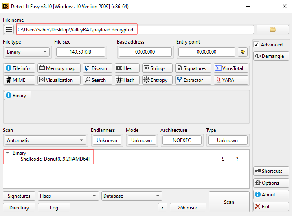Open the Signatures tool in toolbar

(x=193, y=68)
